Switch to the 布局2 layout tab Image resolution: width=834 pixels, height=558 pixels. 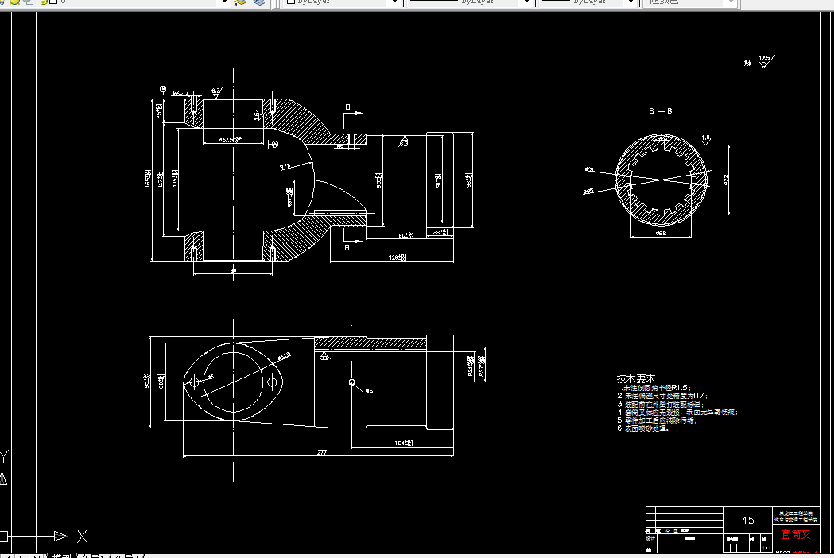tap(127, 556)
